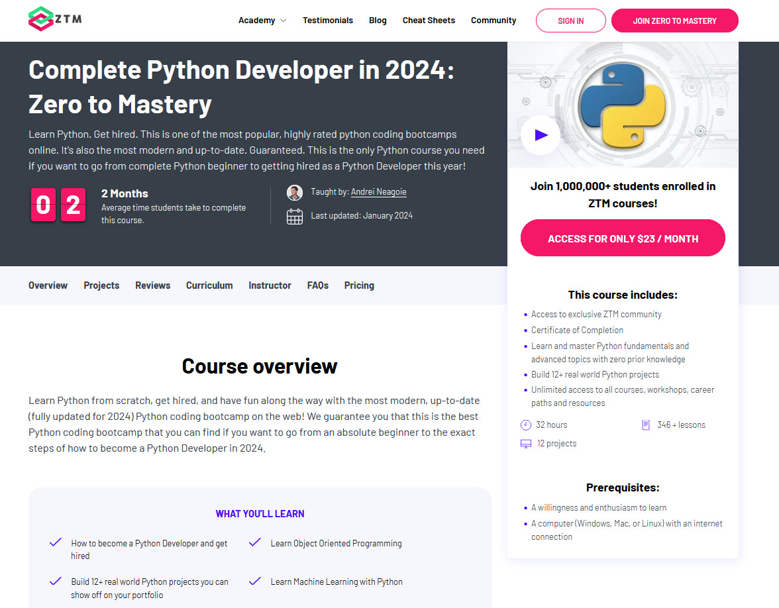The width and height of the screenshot is (779, 608).
Task: Click the '32 hours' text
Action: coord(551,425)
